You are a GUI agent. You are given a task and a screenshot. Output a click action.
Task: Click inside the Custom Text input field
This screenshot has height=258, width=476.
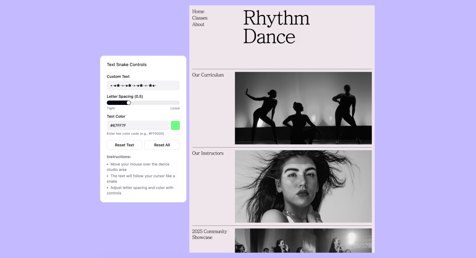point(143,85)
